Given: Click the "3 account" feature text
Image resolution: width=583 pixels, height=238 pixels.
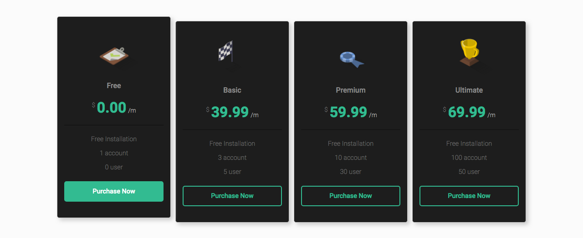Looking at the screenshot, I should coord(232,158).
